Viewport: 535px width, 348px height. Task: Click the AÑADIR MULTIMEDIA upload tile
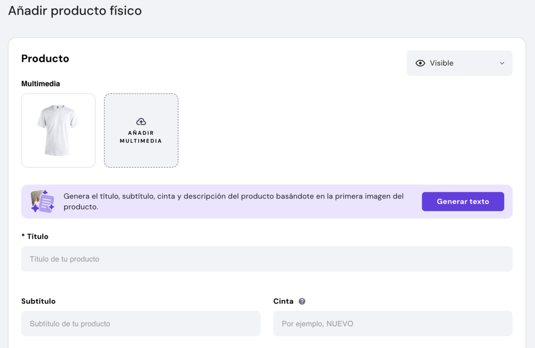141,131
